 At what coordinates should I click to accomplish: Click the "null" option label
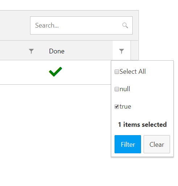pos(125,89)
